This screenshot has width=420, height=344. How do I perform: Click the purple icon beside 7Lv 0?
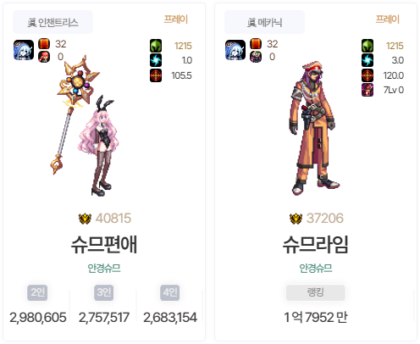[x=367, y=90]
